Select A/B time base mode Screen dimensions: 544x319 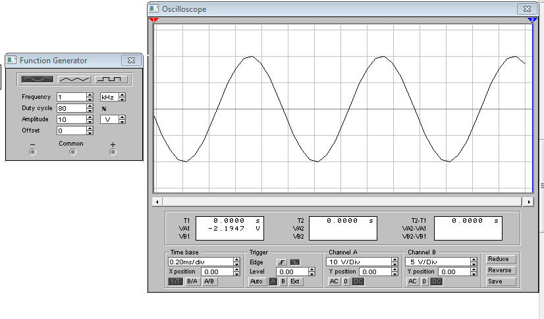click(209, 281)
